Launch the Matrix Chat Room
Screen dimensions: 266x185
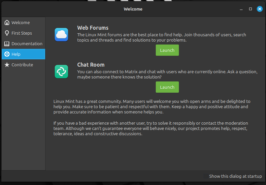click(x=167, y=87)
